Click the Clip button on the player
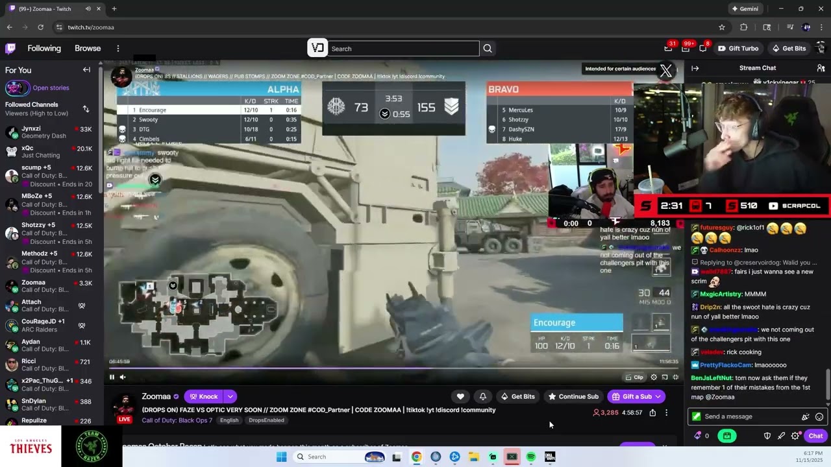The width and height of the screenshot is (831, 467). [634, 377]
